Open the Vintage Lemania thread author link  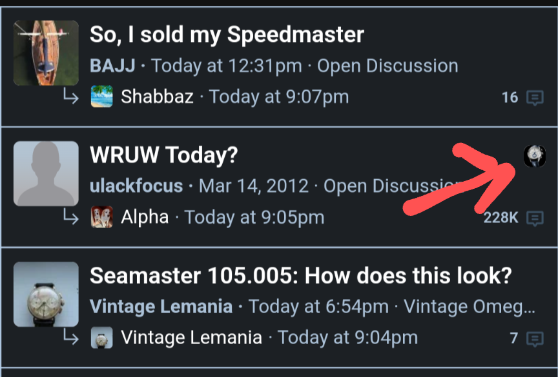(161, 307)
